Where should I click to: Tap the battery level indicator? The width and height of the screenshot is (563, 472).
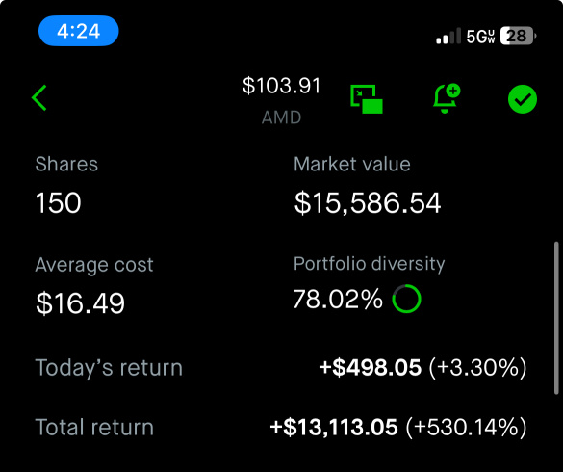click(518, 36)
